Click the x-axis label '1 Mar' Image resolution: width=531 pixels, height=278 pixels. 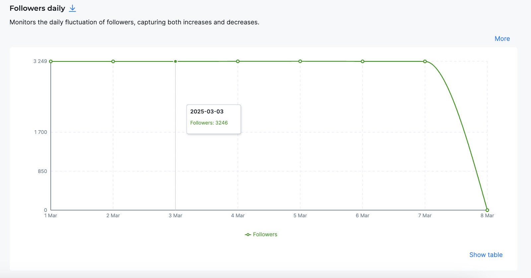[x=51, y=216]
